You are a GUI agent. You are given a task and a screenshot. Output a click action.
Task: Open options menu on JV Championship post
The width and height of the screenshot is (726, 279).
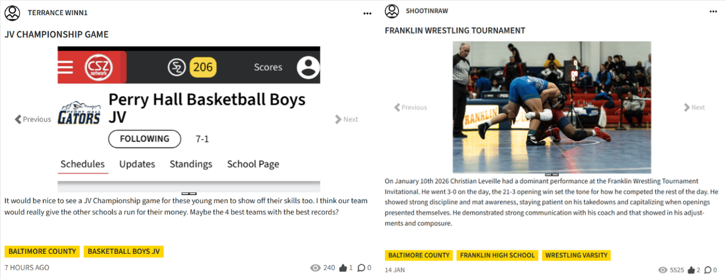coord(367,13)
